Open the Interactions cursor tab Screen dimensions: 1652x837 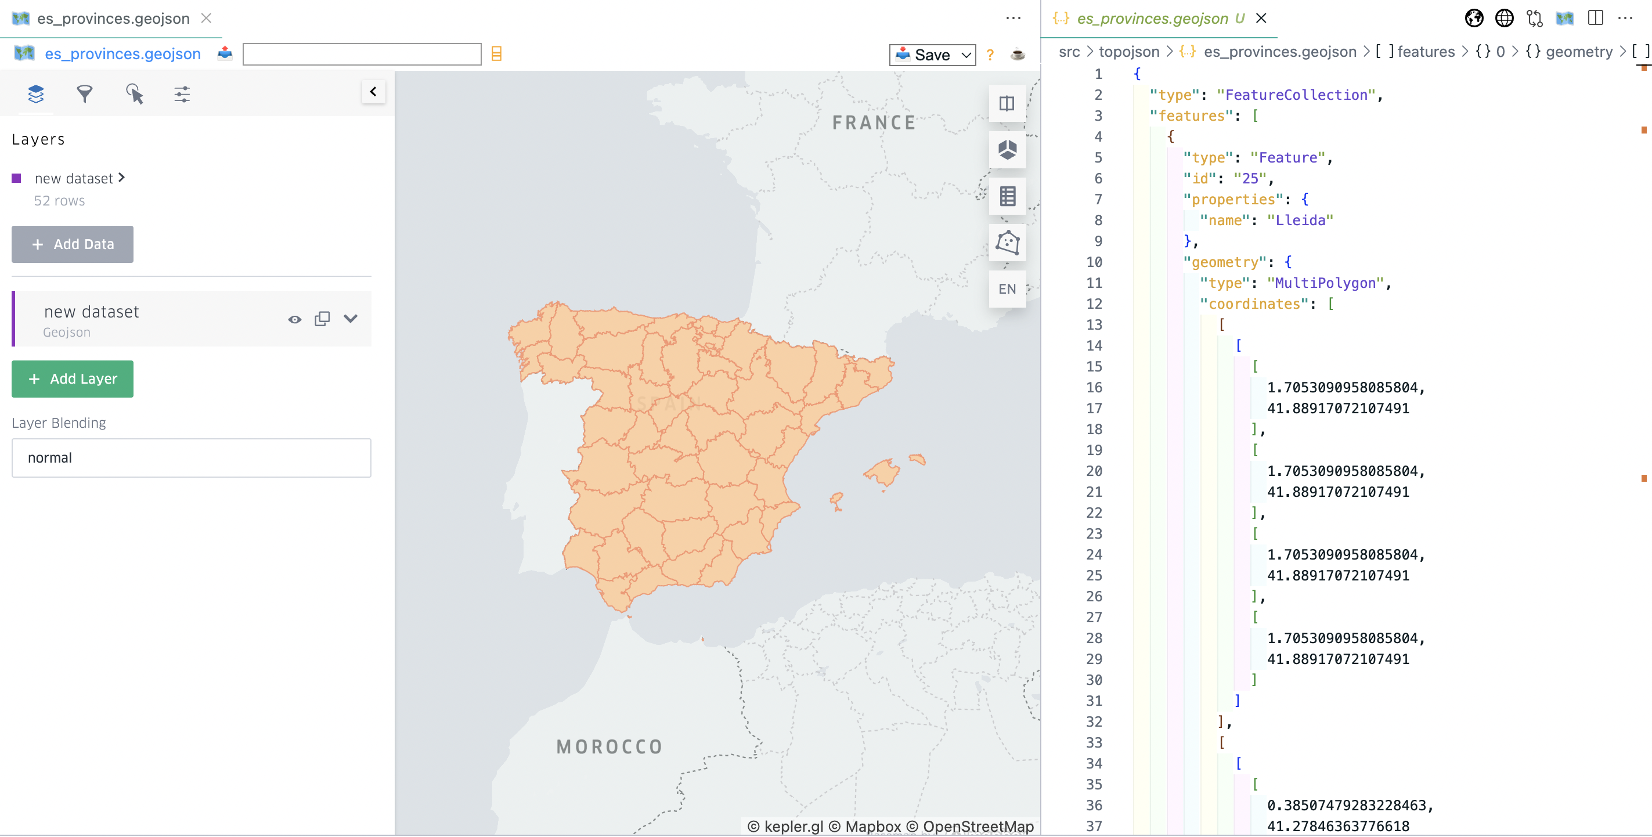pos(134,94)
